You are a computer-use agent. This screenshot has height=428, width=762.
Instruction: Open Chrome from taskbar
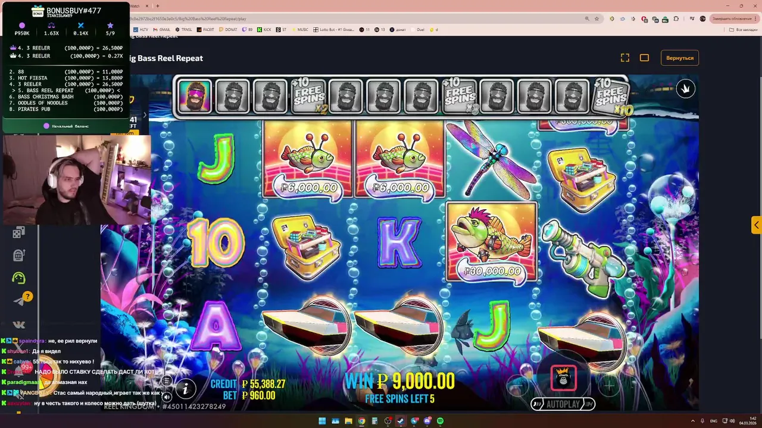[361, 421]
